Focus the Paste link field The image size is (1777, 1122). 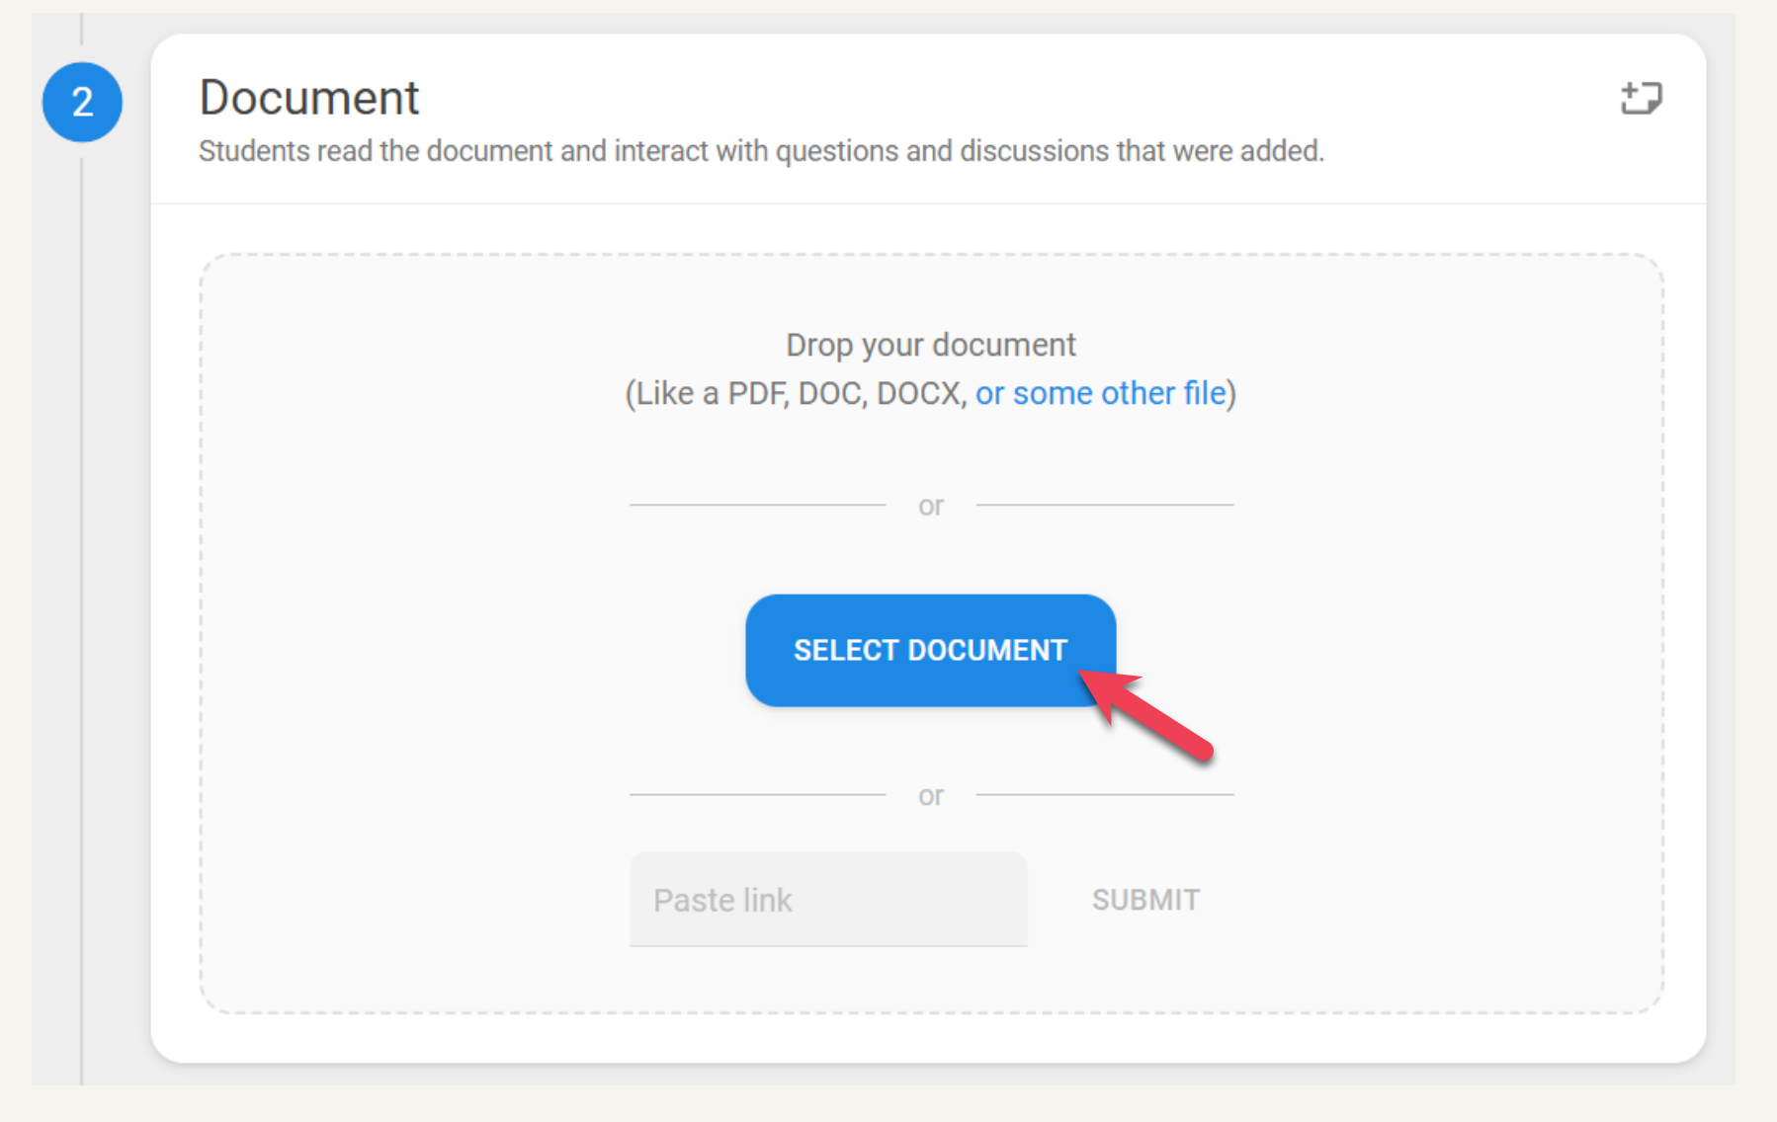[x=828, y=900]
